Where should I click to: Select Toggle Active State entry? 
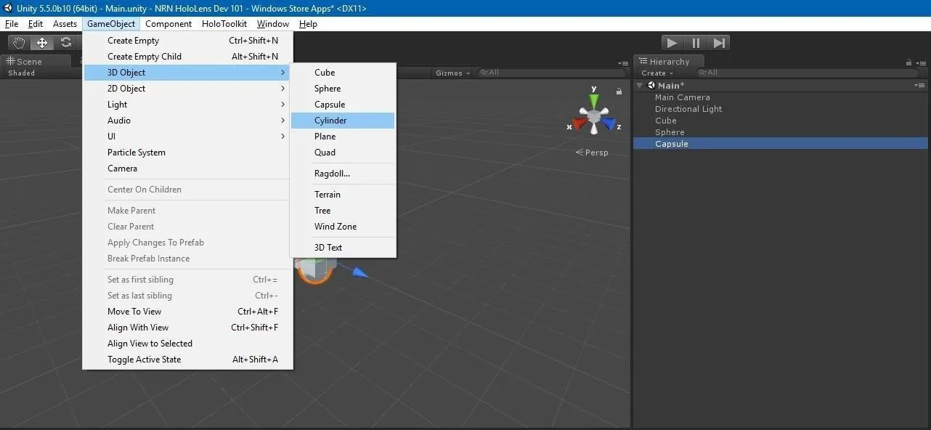click(187, 360)
